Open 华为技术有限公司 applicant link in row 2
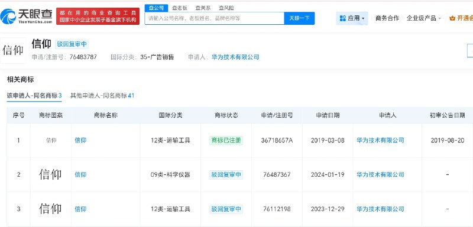The image size is (473, 227). (380, 174)
